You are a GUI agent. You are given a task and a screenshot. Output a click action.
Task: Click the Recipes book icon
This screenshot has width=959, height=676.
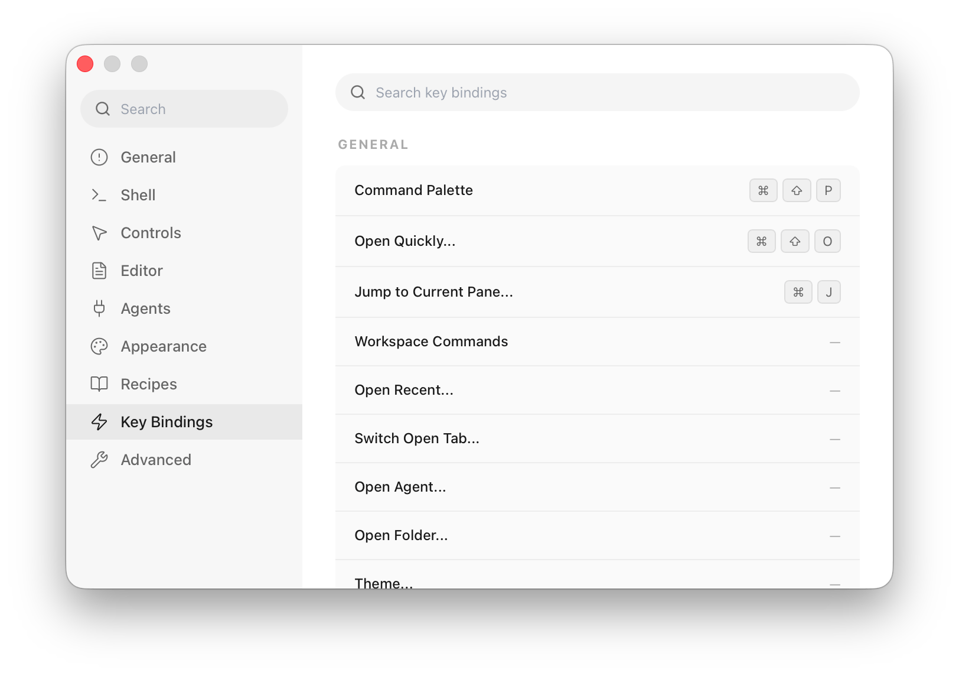coord(99,384)
